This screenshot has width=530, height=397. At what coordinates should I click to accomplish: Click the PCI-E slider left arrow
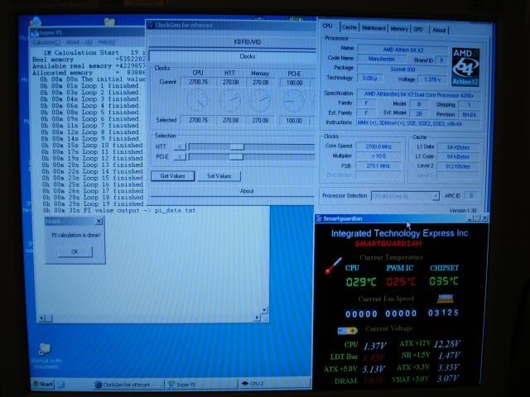(x=180, y=157)
